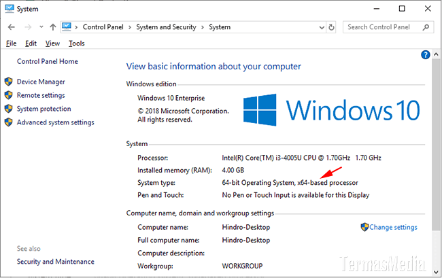The height and width of the screenshot is (278, 442).
Task: Click the shield icon beside Remote settings
Action: (x=8, y=95)
